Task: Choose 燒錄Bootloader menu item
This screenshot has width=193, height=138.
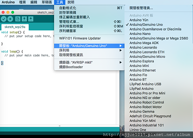Action: [x=89, y=67]
